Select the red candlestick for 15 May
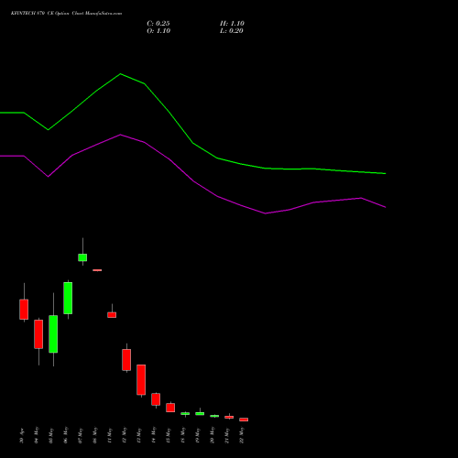Screen dimensions: 458x458 tap(170, 408)
